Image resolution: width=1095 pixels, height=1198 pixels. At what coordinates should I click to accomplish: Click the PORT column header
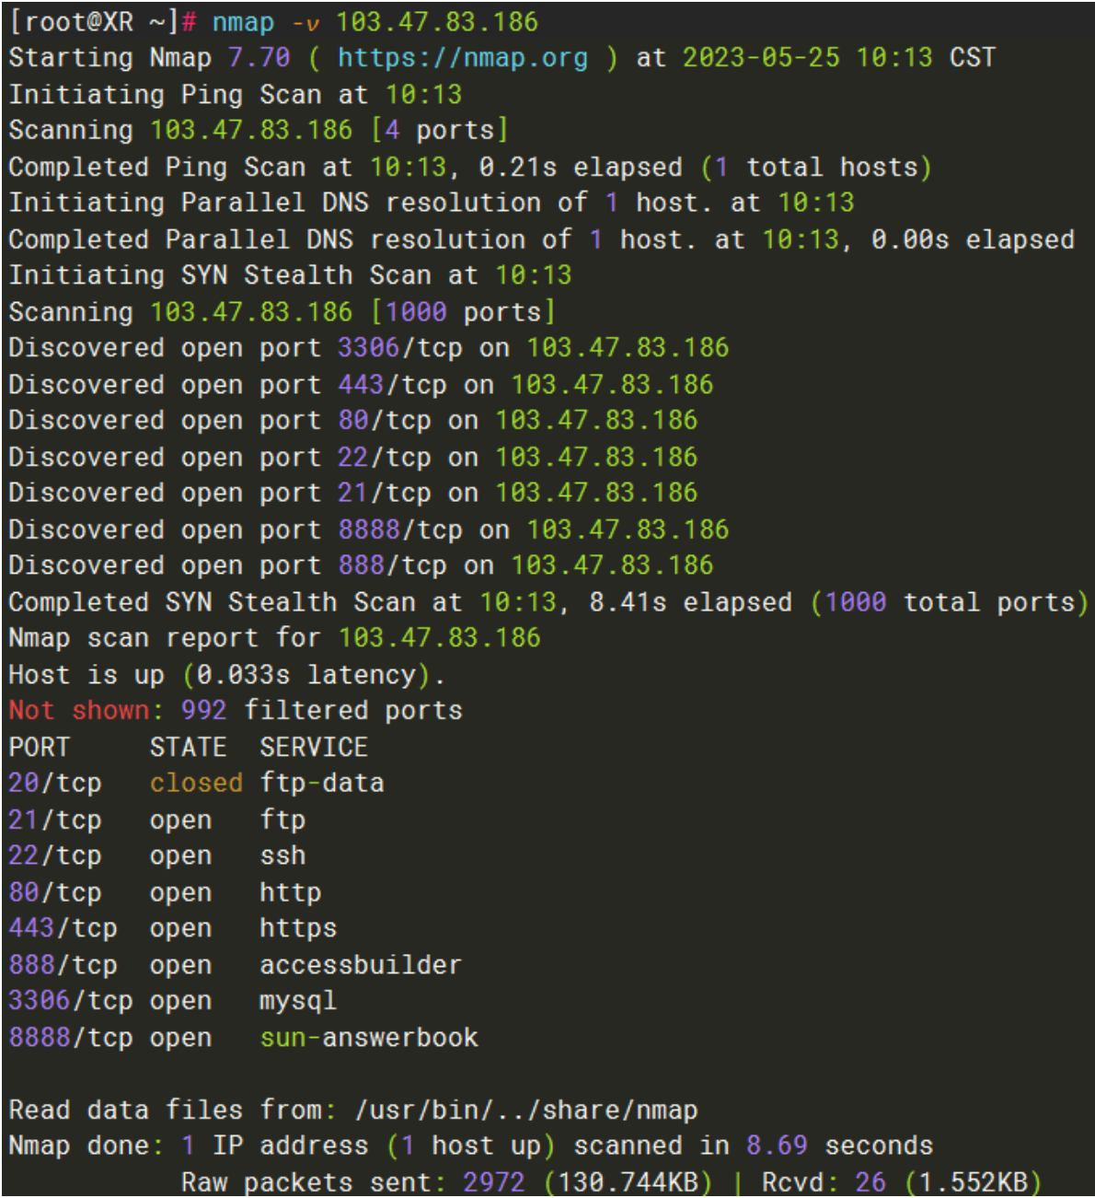39,747
